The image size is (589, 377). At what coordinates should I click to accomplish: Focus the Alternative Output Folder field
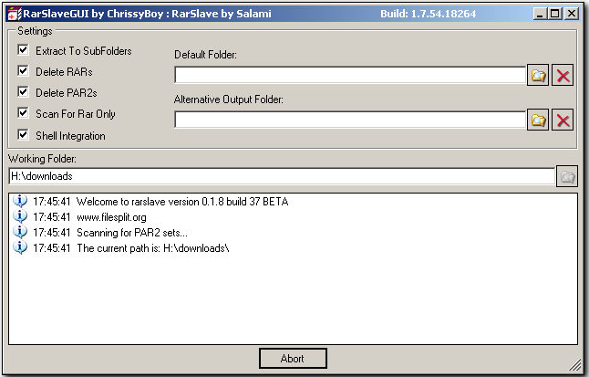(x=350, y=120)
